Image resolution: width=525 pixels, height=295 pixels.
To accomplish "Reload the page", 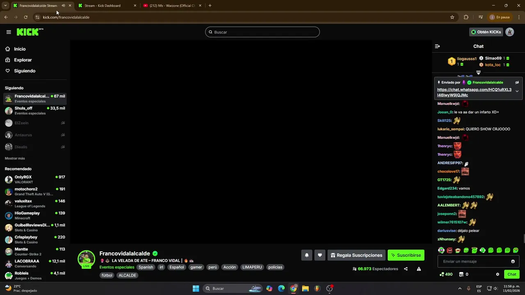I will pos(25,17).
